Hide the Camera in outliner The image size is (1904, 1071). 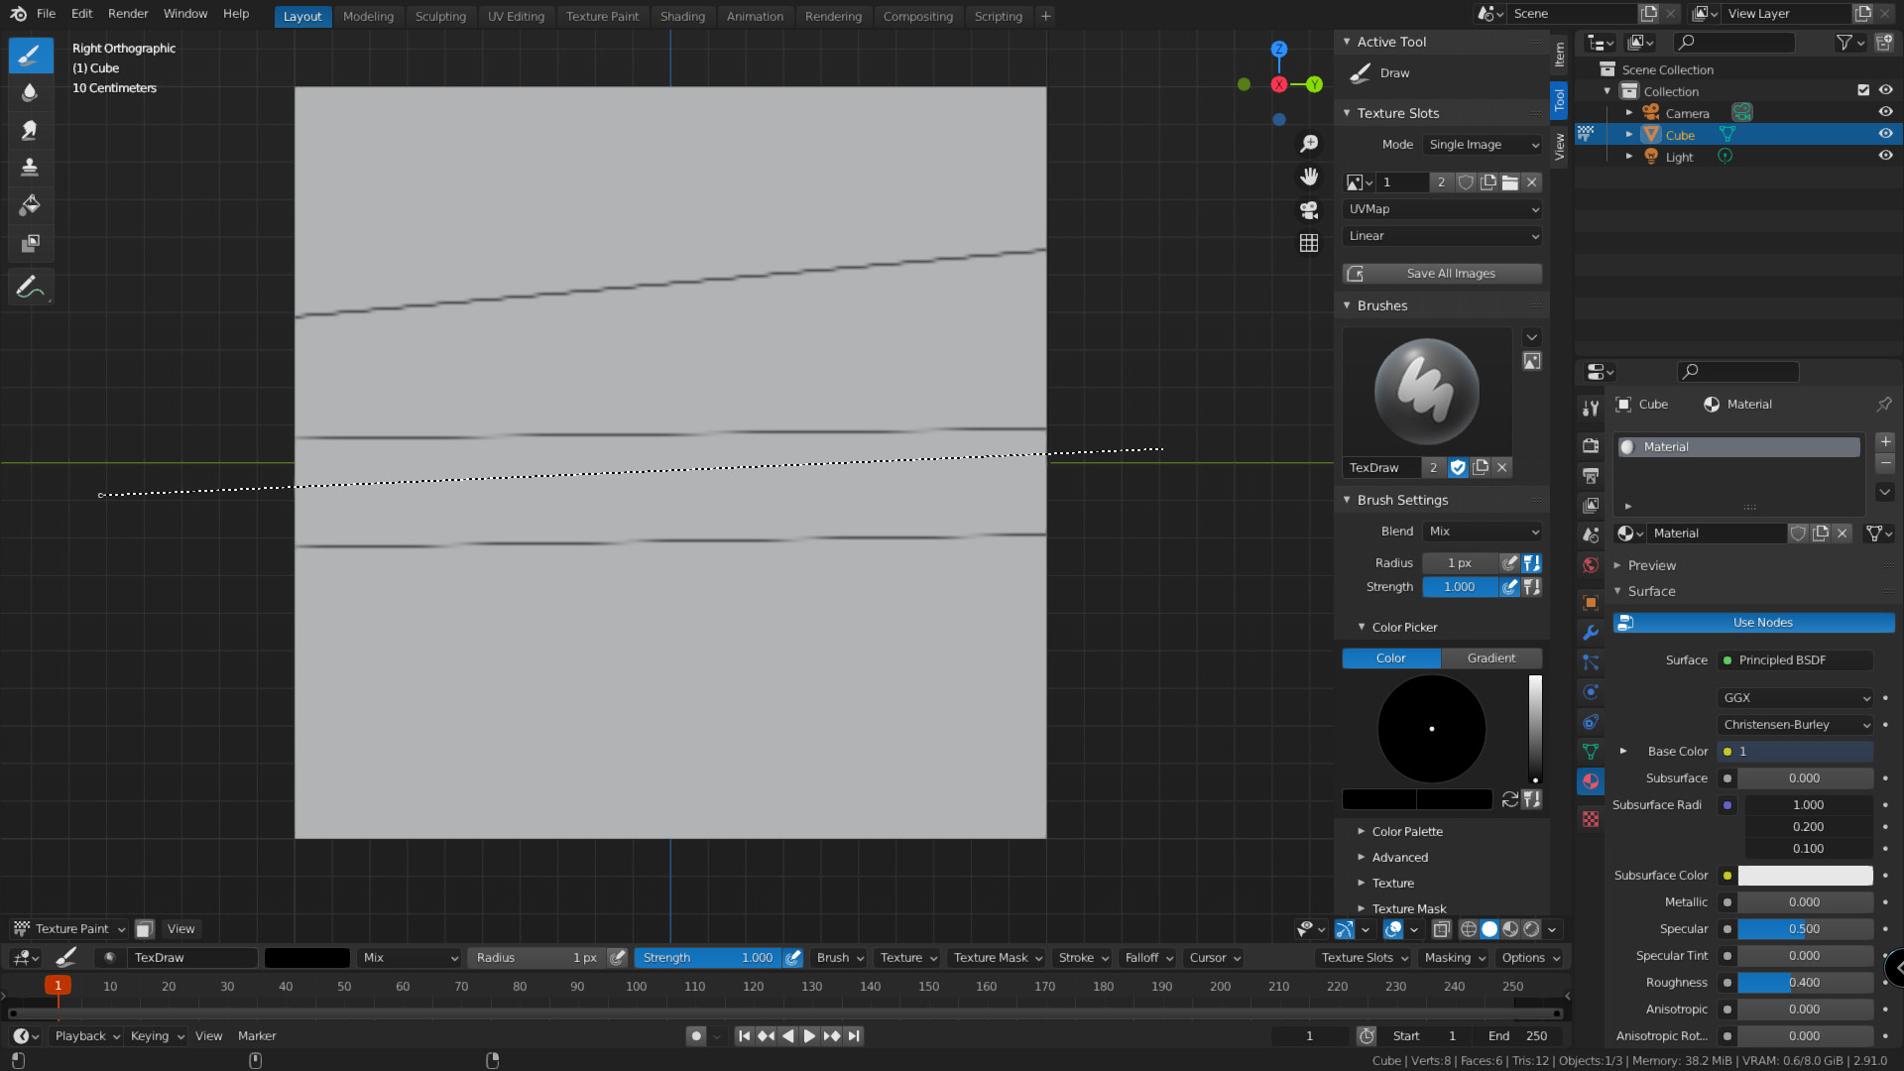[x=1885, y=112]
